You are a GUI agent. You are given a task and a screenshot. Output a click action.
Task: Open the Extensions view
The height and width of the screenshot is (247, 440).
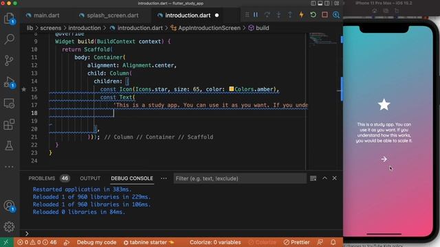(x=9, y=124)
